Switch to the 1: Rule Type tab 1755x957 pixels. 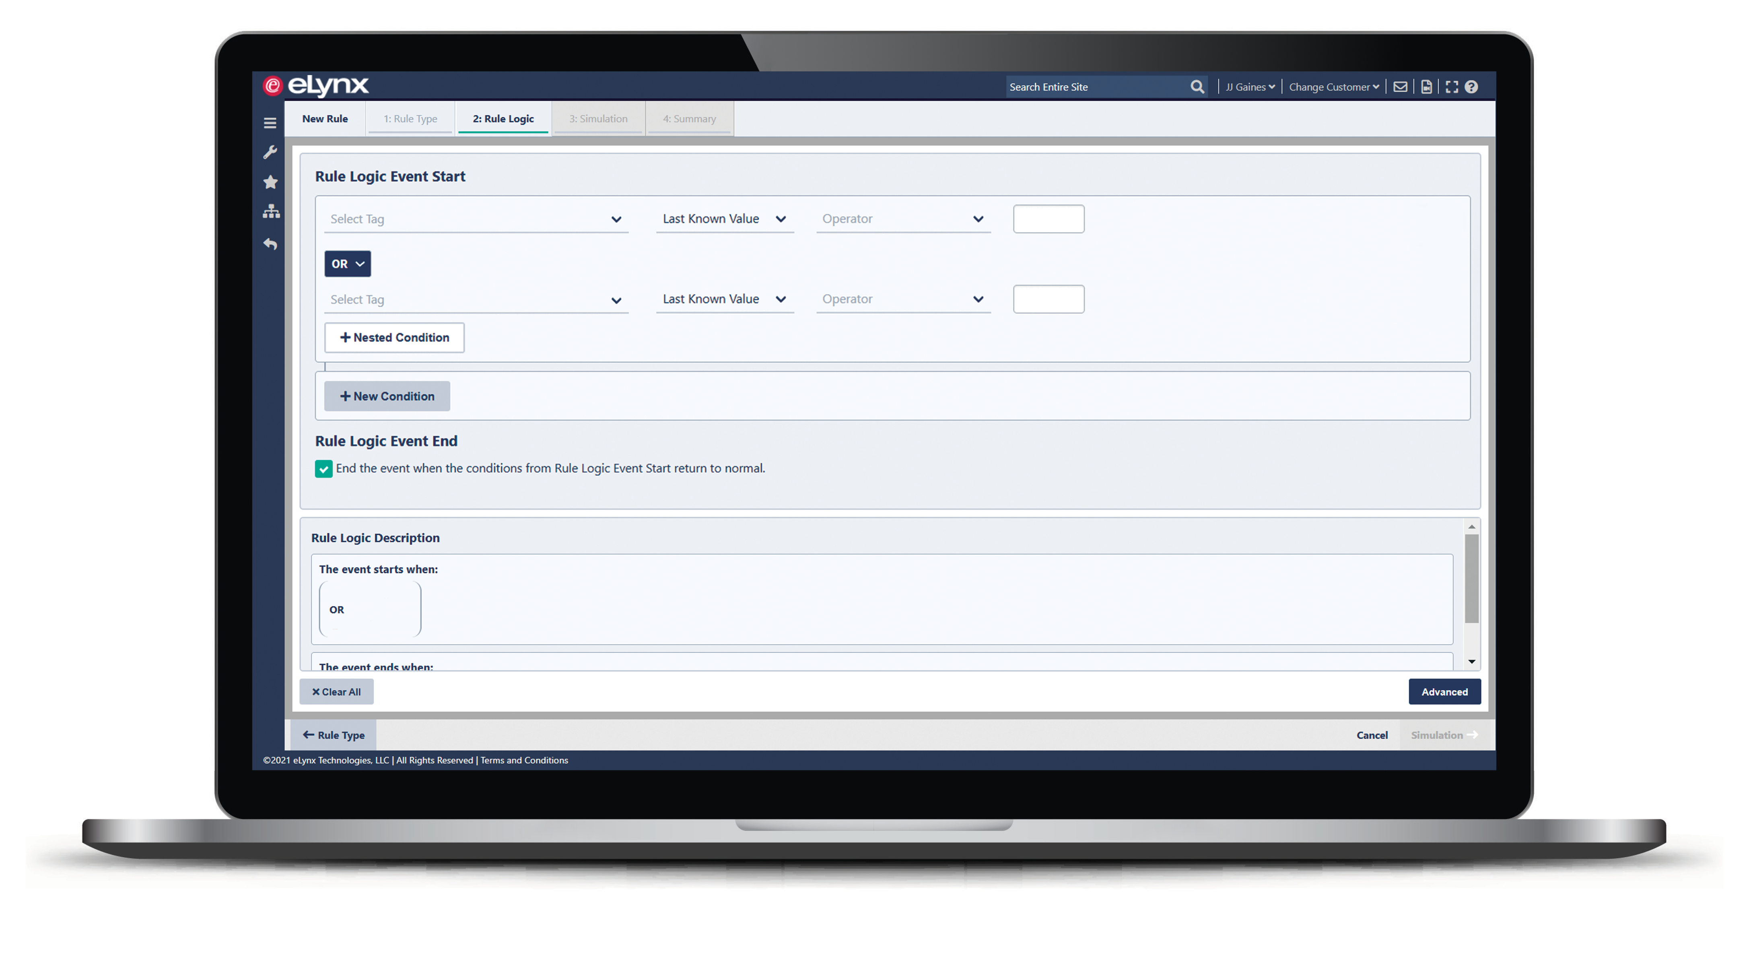(410, 119)
